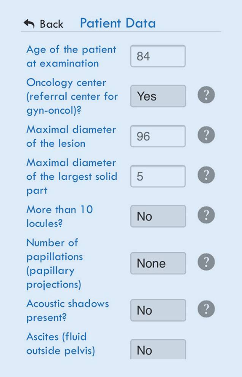Edit the largest solid part diameter field
This screenshot has height=377, width=242.
(x=158, y=176)
